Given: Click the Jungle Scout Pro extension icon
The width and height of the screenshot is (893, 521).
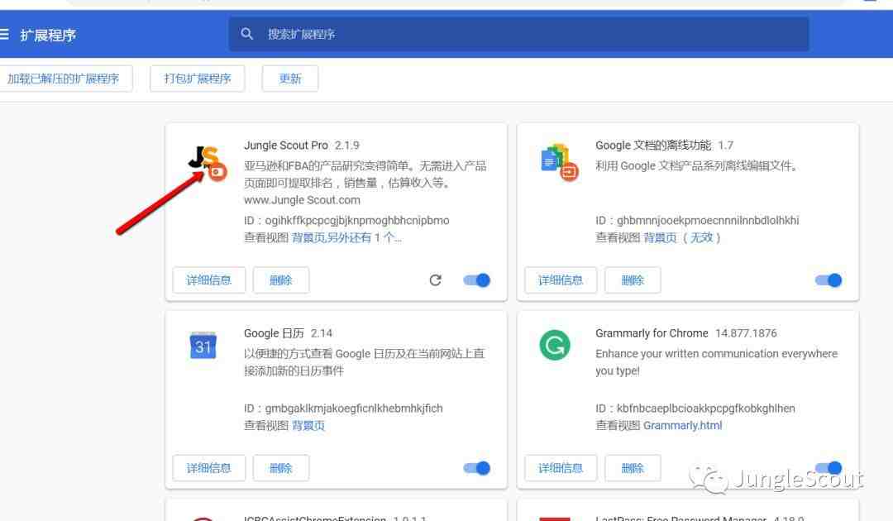Looking at the screenshot, I should coord(208,163).
